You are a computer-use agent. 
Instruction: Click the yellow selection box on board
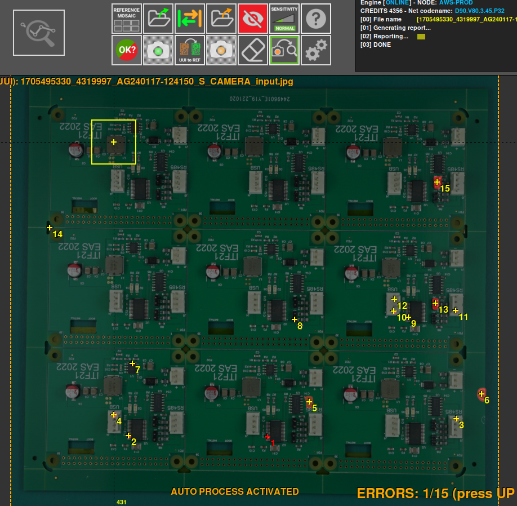click(x=114, y=142)
